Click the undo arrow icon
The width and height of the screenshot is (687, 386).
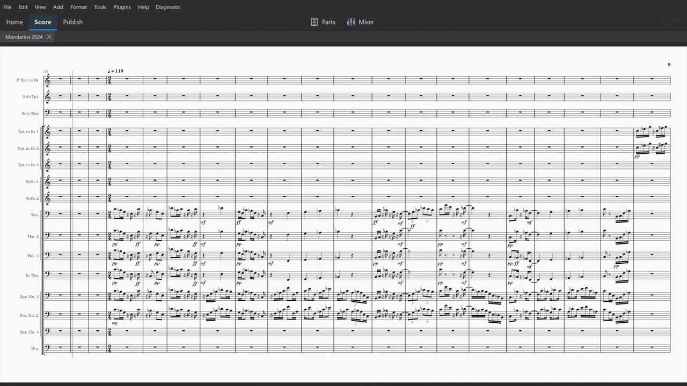click(664, 22)
